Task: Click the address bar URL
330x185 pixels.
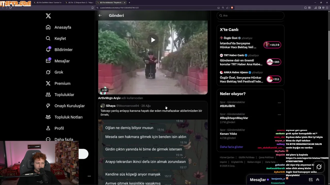Action: click(x=119, y=8)
